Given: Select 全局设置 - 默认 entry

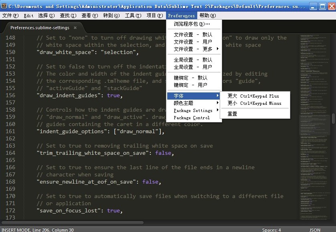Looking at the screenshot, I should [194, 60].
